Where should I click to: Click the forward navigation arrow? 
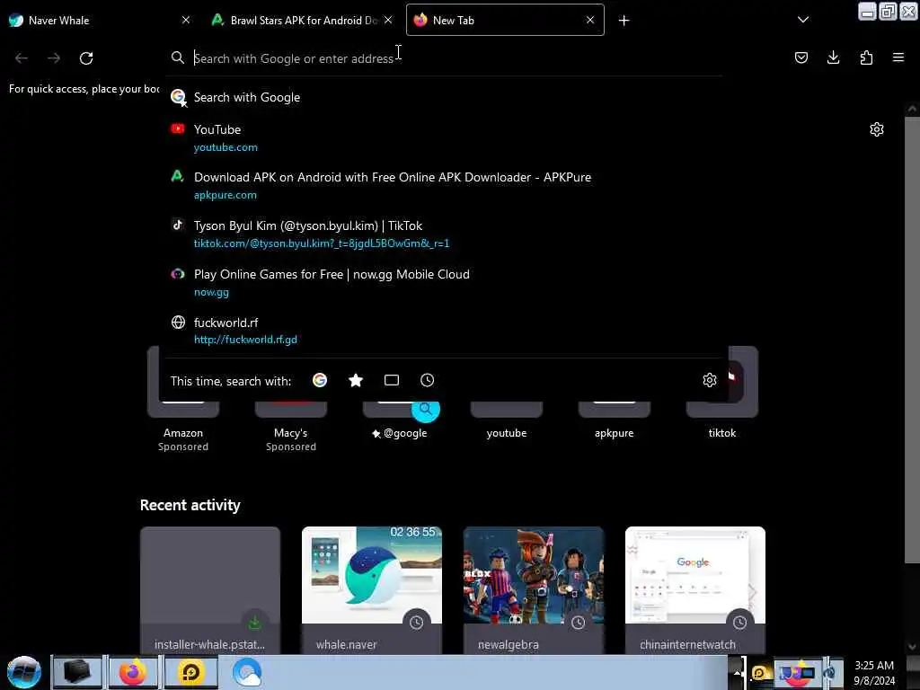[54, 58]
